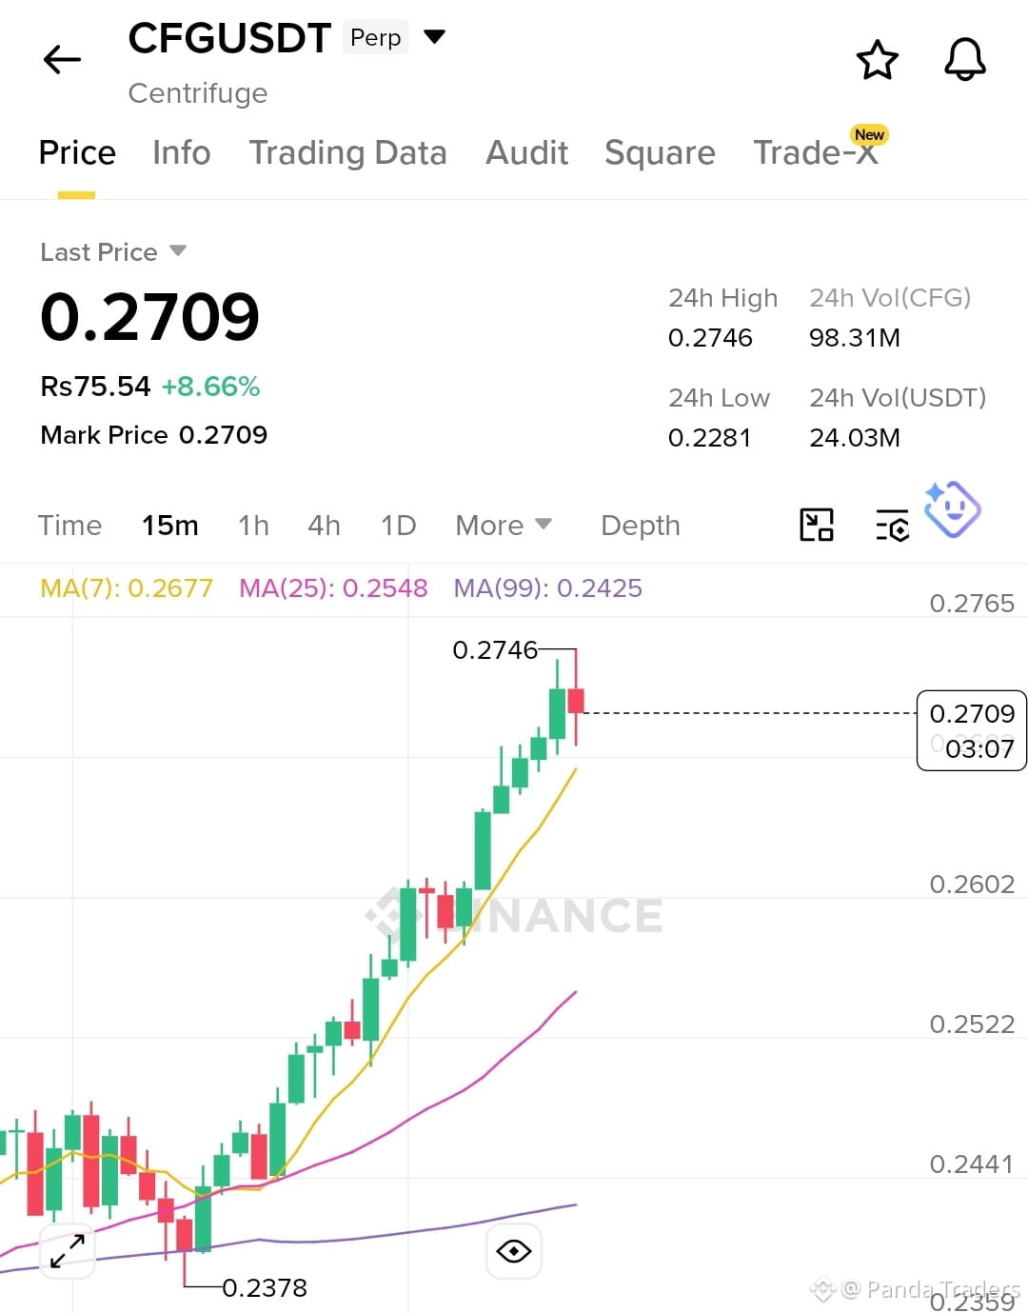This screenshot has height=1313, width=1028.
Task: Click the Mark Price 0.2709 text
Action: 153,434
